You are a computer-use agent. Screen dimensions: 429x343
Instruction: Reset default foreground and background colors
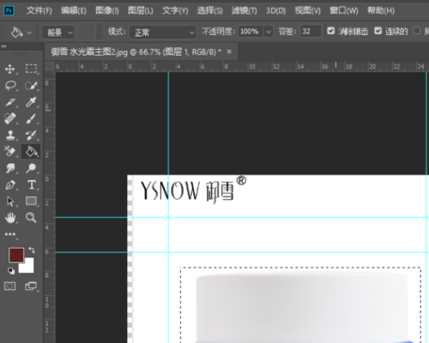click(x=11, y=271)
